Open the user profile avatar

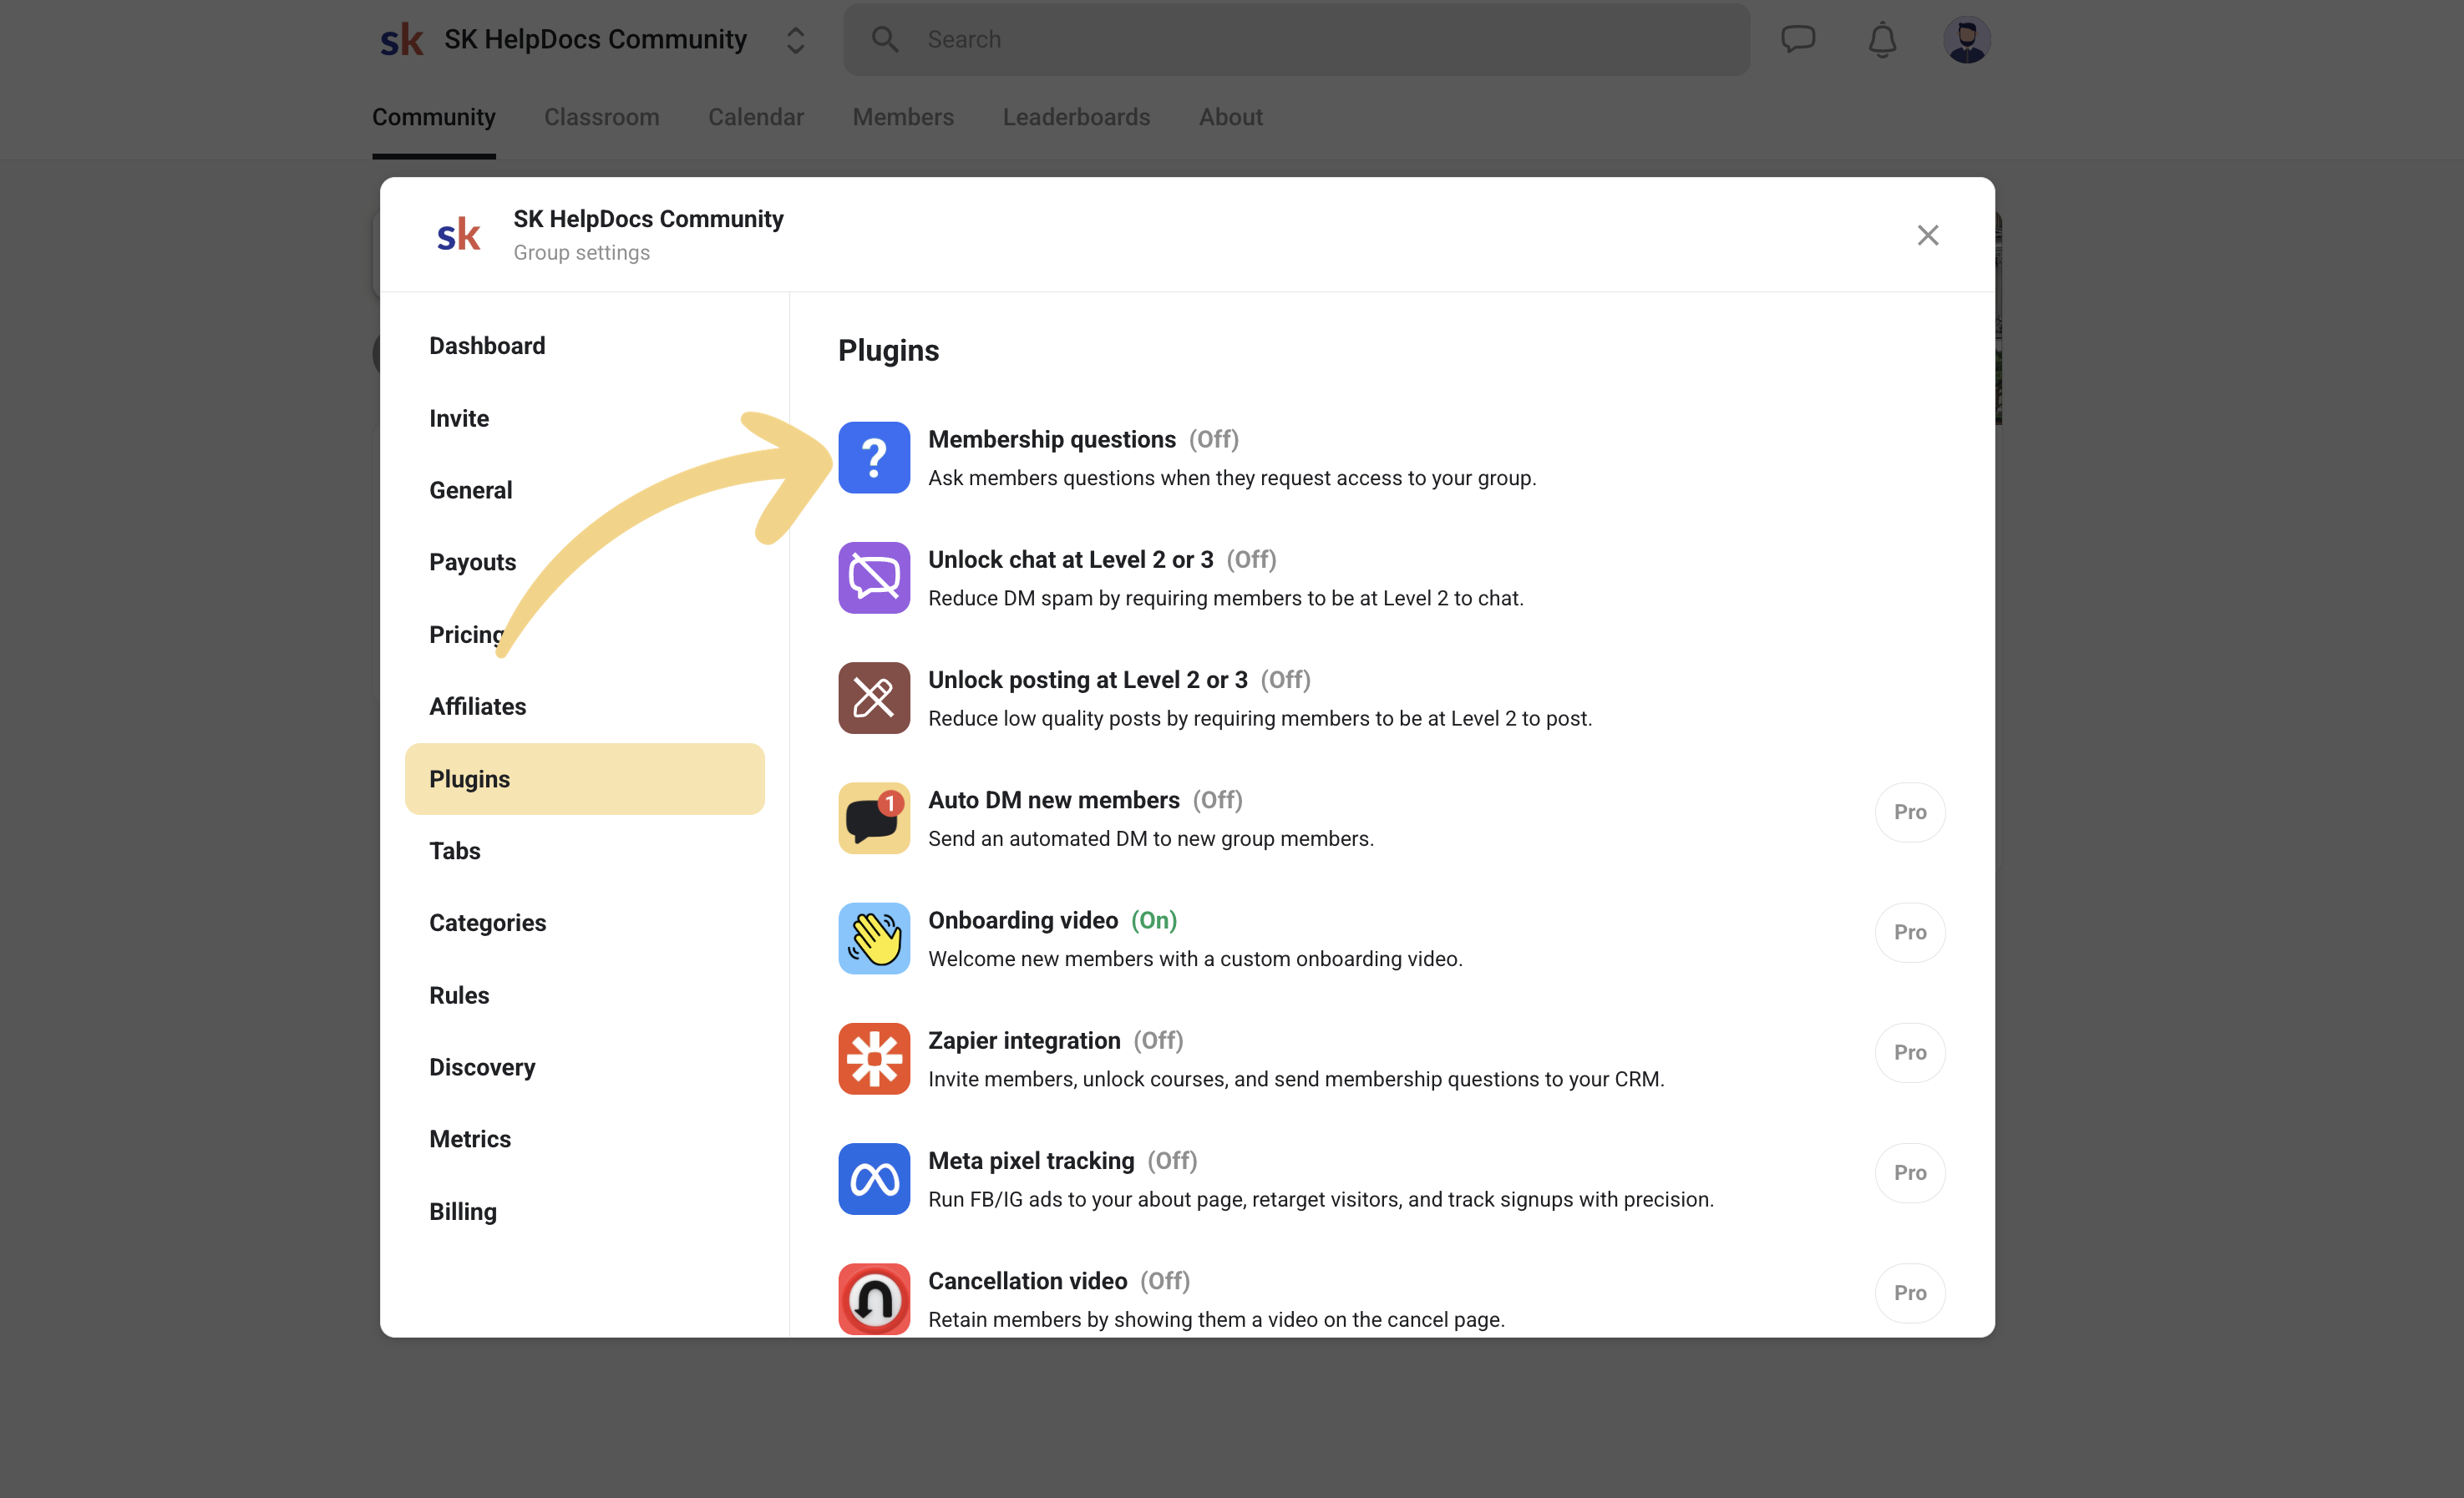coord(1967,39)
